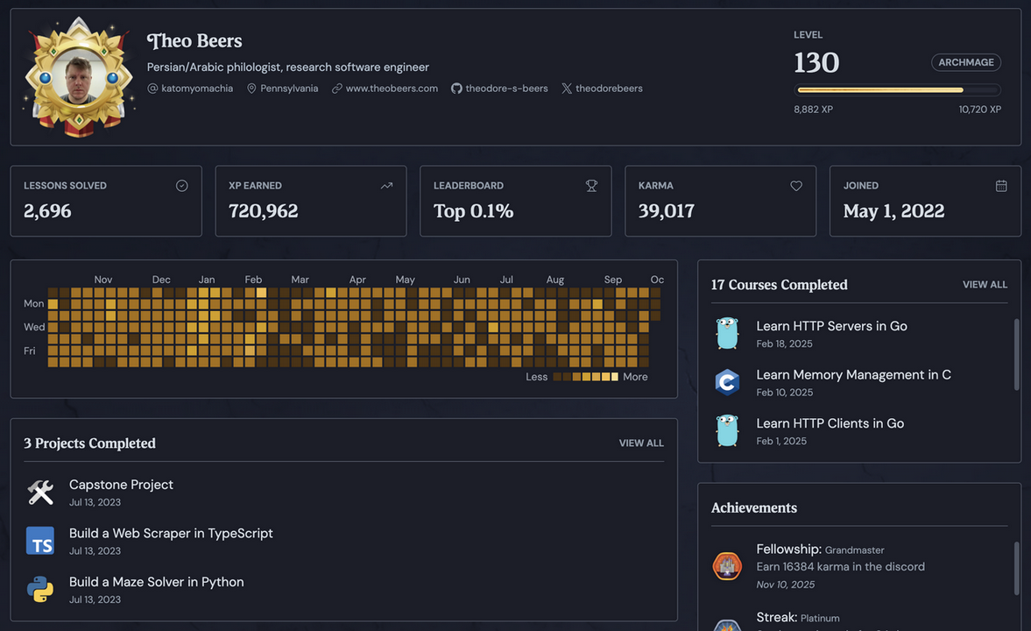Open Learn Memory Management in C course

click(853, 374)
